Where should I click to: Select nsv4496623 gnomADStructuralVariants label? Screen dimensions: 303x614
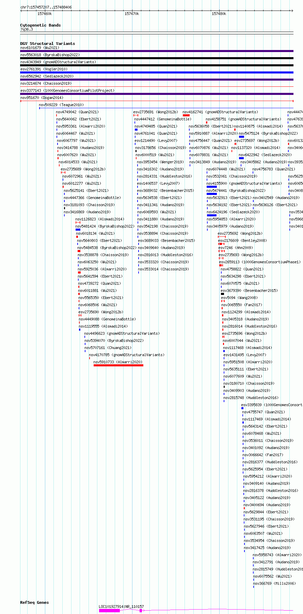[122, 333]
